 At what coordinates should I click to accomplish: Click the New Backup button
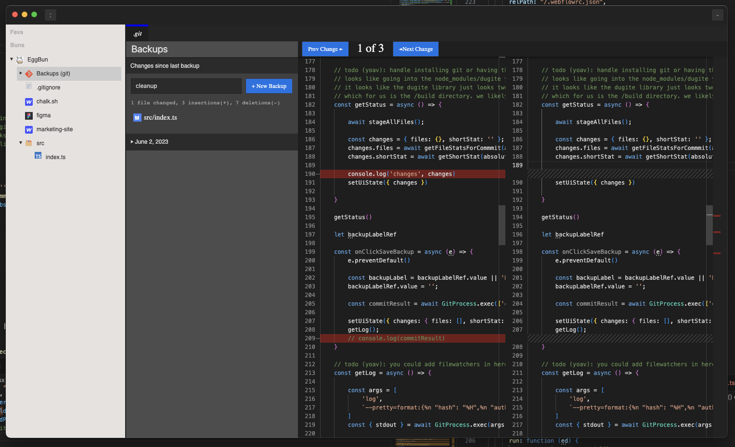coord(269,86)
